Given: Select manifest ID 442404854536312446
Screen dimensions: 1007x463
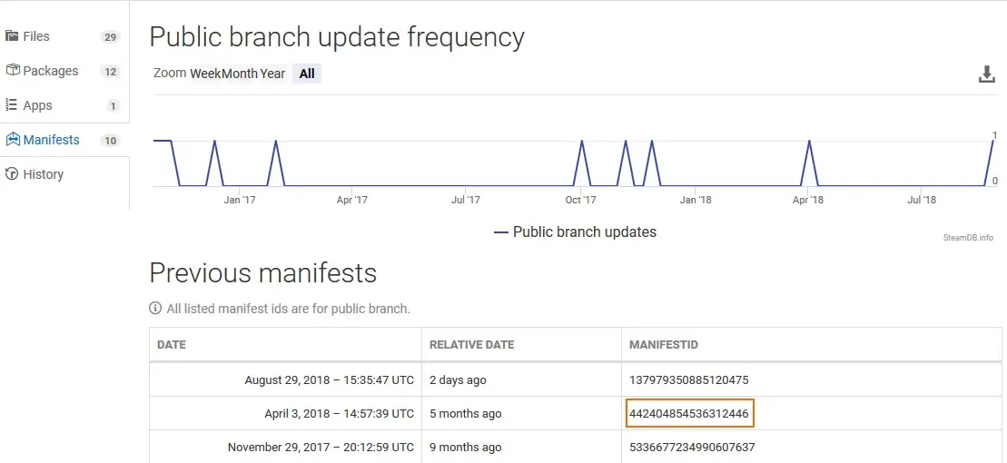Looking at the screenshot, I should click(x=689, y=414).
